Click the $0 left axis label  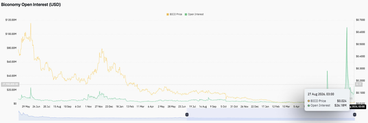15,104
